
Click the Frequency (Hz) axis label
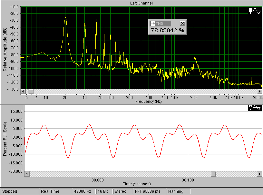pos(149,102)
